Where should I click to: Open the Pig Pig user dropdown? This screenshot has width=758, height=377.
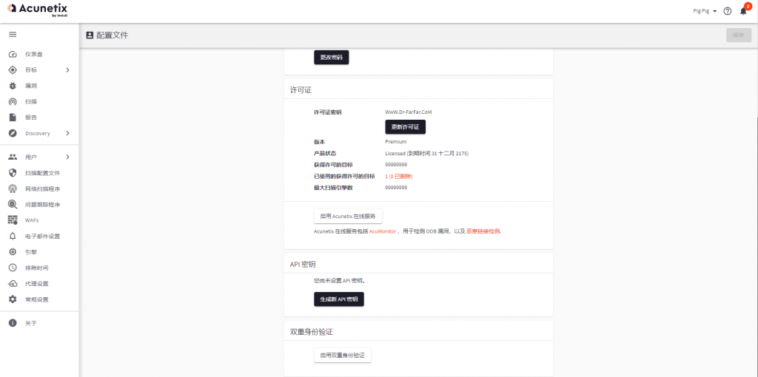click(x=705, y=11)
